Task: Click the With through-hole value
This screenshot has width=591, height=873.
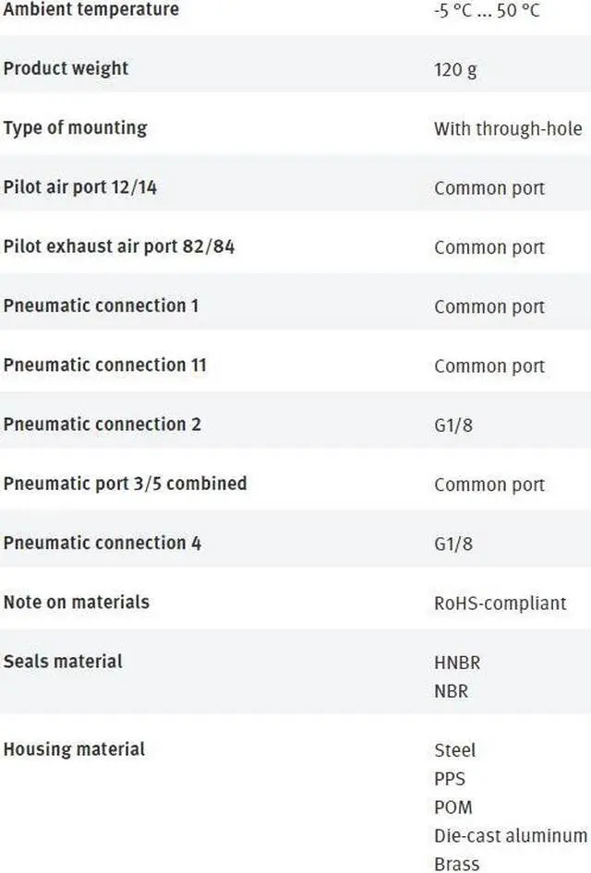Action: pos(508,128)
